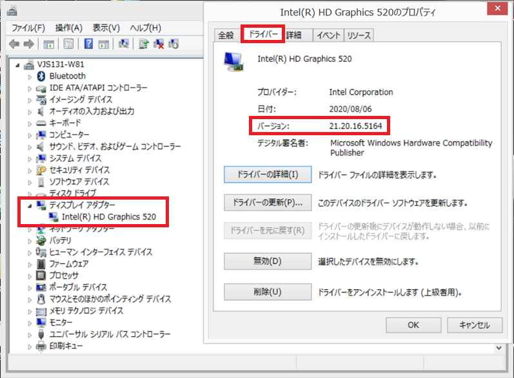Click the action pane toolbar icon
514x378 pixels.
[x=104, y=44]
